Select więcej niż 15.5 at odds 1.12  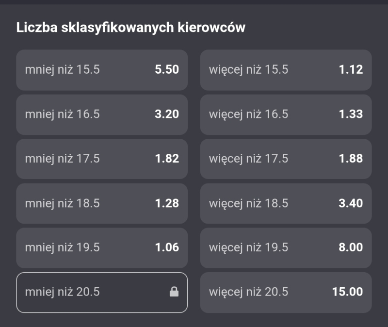[286, 70]
